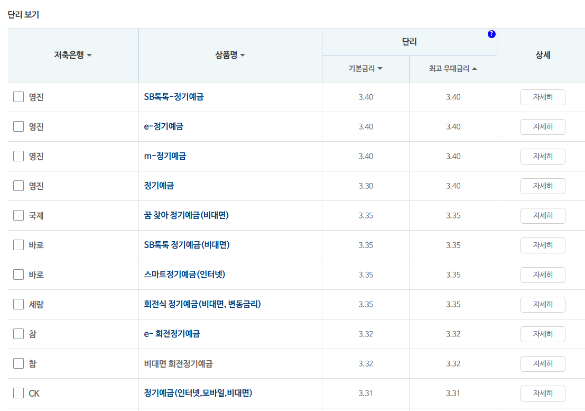Screen dimensions: 585x411
Task: Check the 영진 정기예금 row with 3.30 rate
Action: point(18,186)
